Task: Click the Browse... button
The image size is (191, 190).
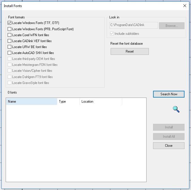Action: [x=172, y=26]
